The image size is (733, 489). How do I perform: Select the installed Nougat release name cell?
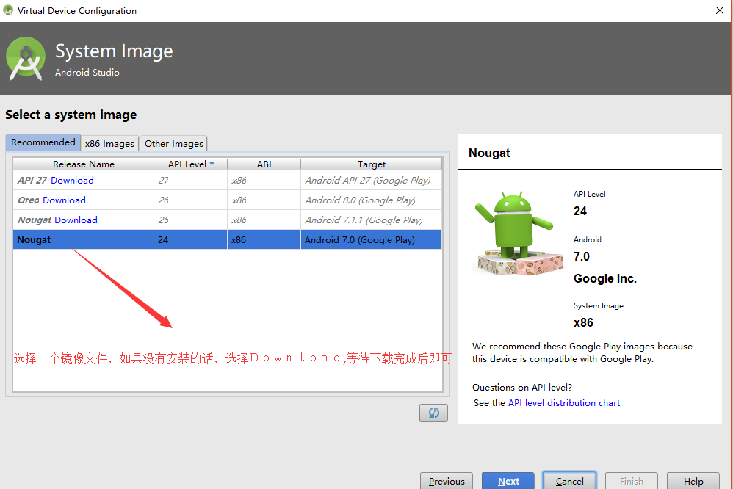83,240
